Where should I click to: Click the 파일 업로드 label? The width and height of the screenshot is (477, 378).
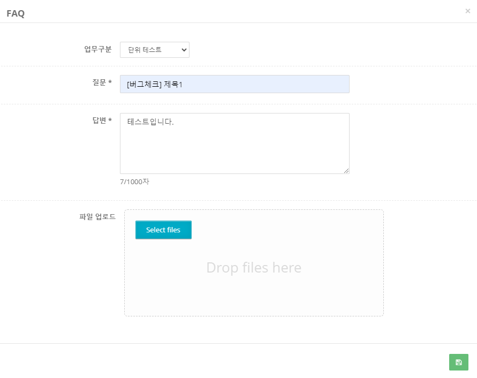click(97, 217)
